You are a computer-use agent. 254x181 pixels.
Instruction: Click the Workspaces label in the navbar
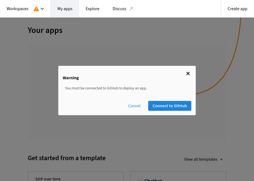coord(18,9)
